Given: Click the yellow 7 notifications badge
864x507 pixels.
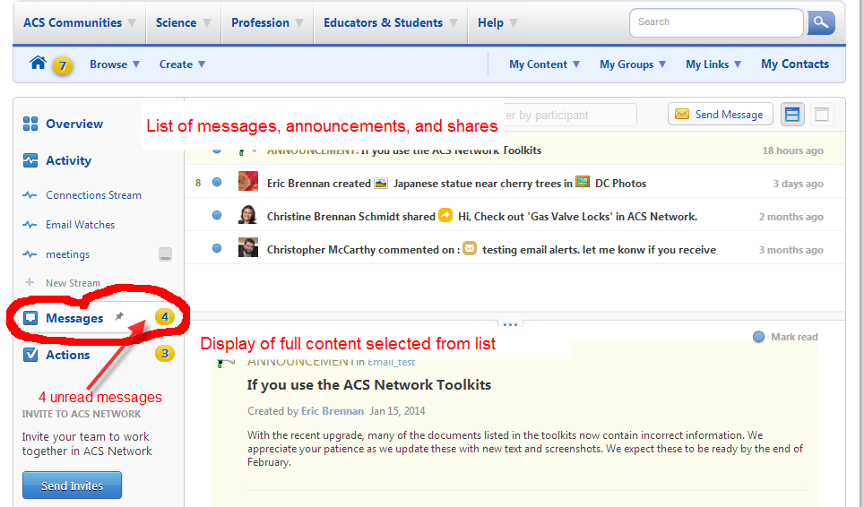Looking at the screenshot, I should 62,65.
